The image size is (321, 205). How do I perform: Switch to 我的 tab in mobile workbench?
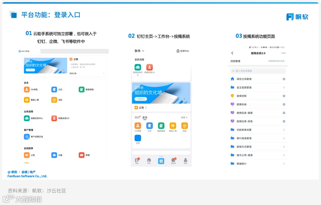(x=137, y=118)
